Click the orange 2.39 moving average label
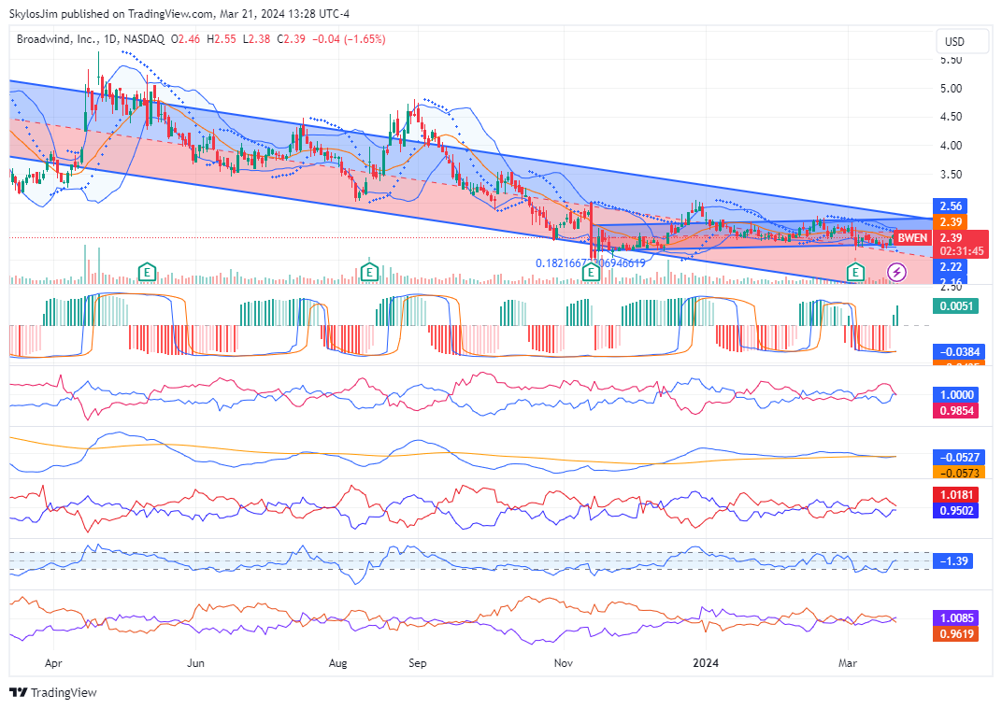1002x709 pixels. (951, 221)
